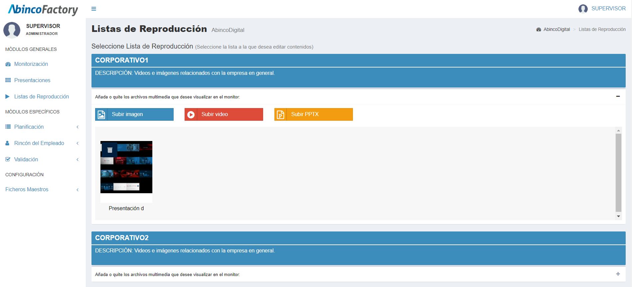632x287 pixels.
Task: Collapse CORPORATIVO1 panel with minus button
Action: [x=618, y=96]
